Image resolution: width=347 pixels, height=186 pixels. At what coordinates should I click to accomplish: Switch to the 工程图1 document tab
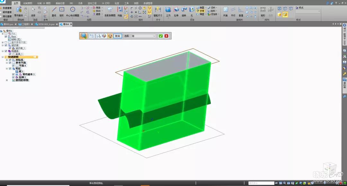[25, 24]
